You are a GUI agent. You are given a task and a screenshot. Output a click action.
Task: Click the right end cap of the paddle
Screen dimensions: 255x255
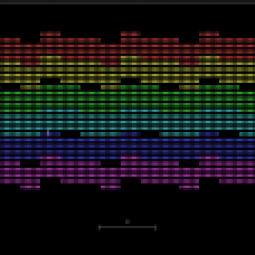156,227
